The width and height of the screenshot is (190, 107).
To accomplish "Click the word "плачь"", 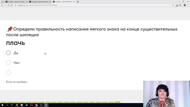I will (x=15, y=43).
